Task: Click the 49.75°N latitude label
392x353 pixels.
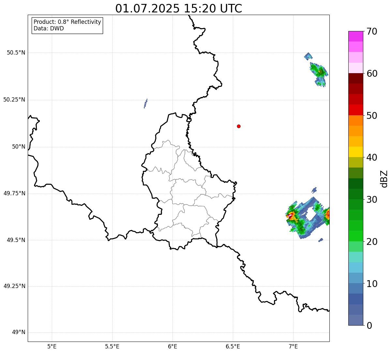Action: tap(14, 193)
